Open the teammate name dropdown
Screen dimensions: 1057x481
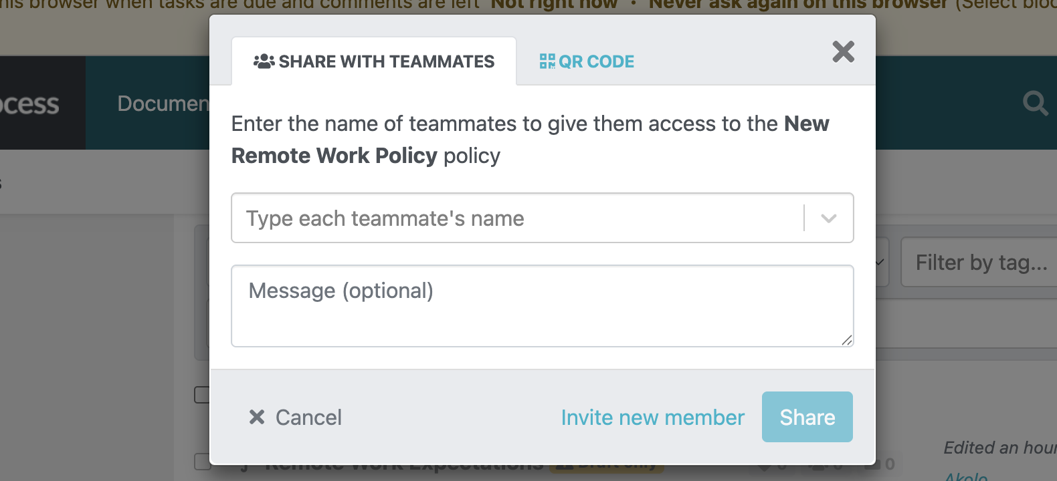[830, 218]
